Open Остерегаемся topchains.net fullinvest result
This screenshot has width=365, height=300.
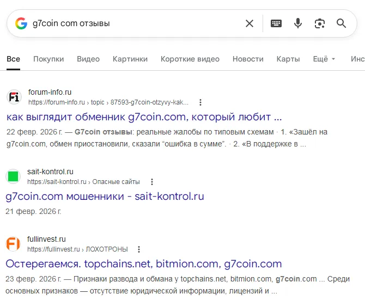tap(144, 264)
